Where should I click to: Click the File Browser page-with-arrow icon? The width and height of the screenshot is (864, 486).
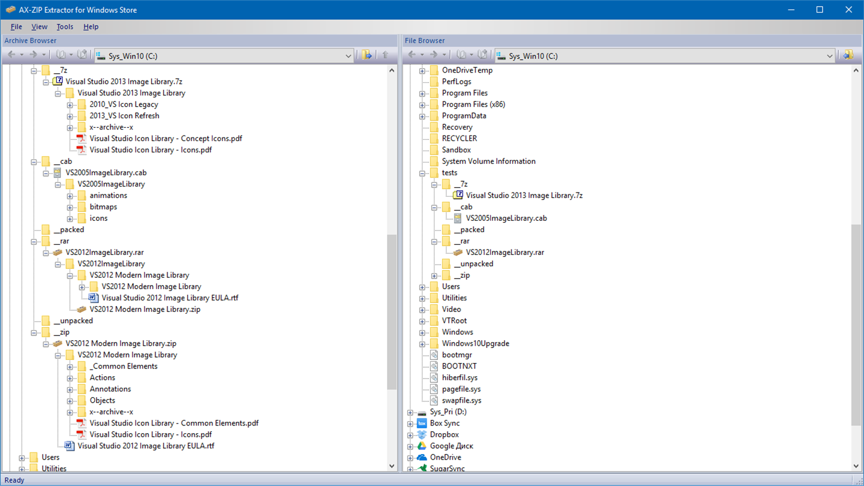pyautogui.click(x=482, y=55)
